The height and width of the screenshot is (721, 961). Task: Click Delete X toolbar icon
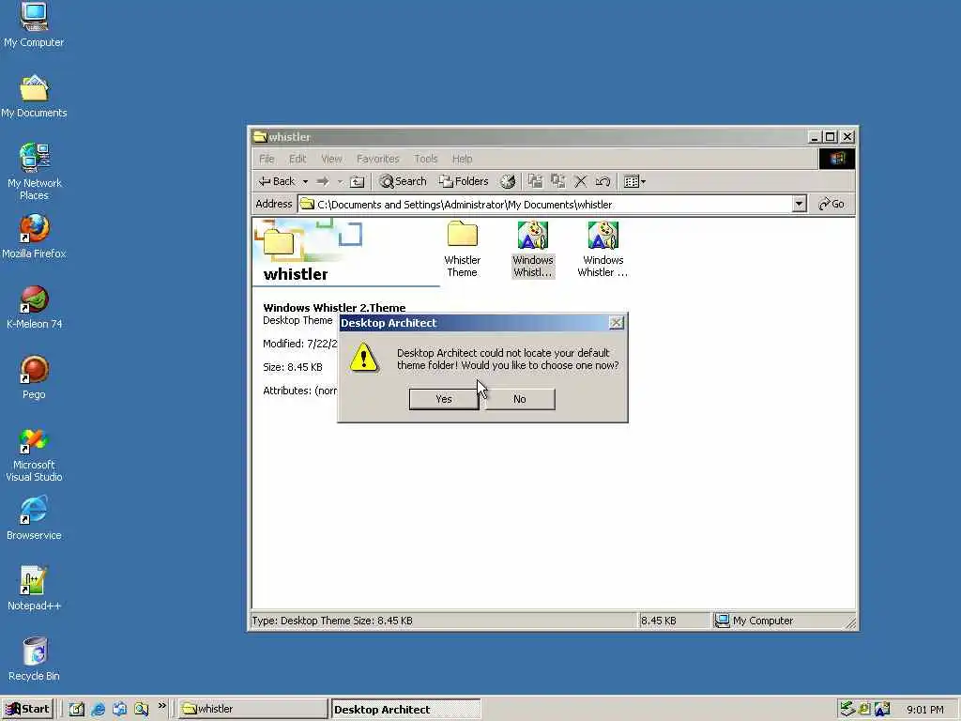pyautogui.click(x=580, y=181)
